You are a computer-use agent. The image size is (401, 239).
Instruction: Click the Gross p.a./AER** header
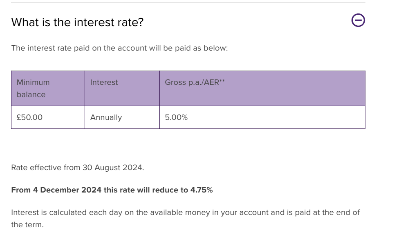pyautogui.click(x=262, y=88)
